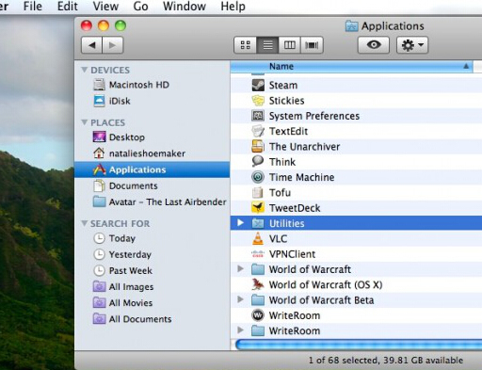Select Applications in the sidebar
482x370 pixels.
click(x=153, y=169)
